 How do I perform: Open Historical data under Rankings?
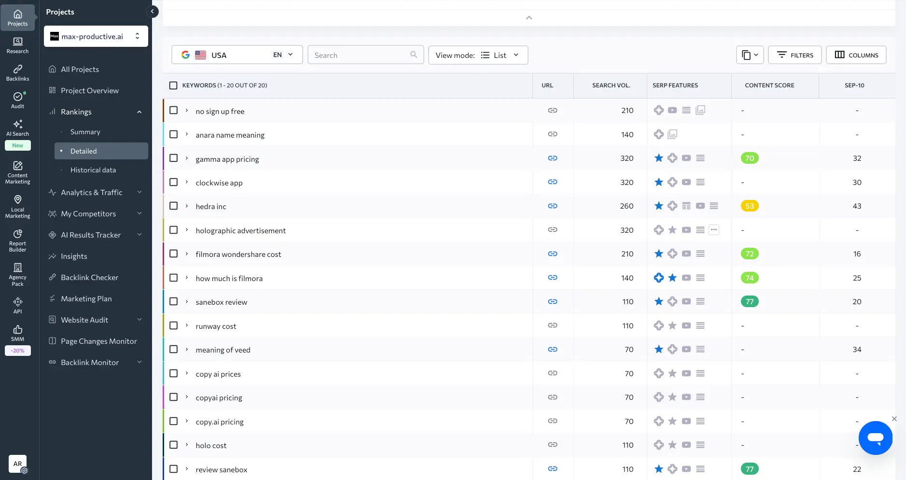click(93, 170)
